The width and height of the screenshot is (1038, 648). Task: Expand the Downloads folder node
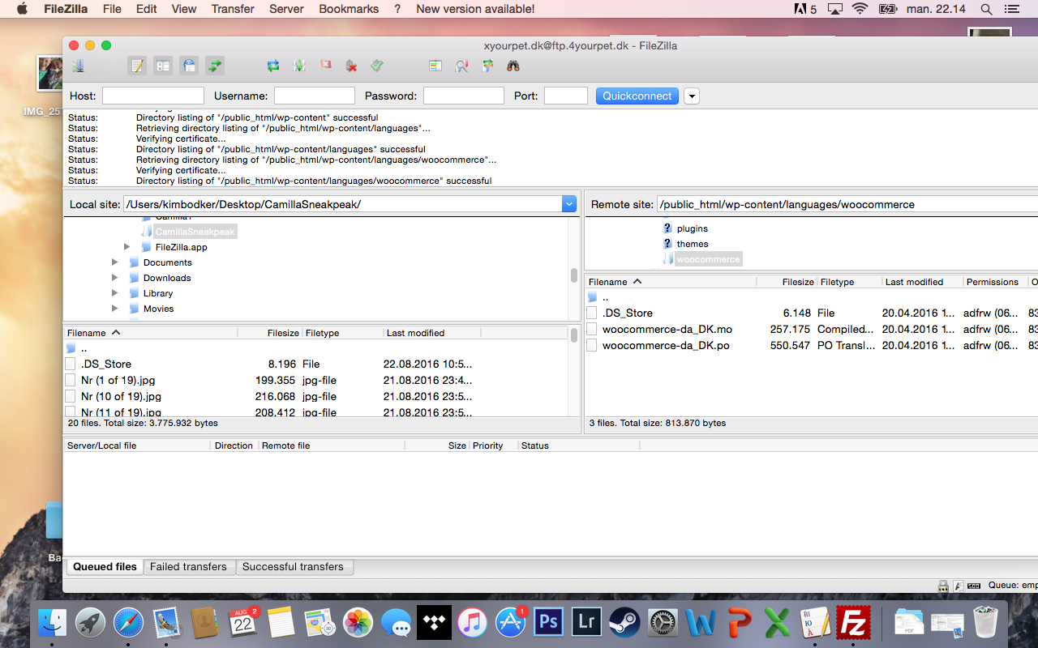click(x=114, y=278)
